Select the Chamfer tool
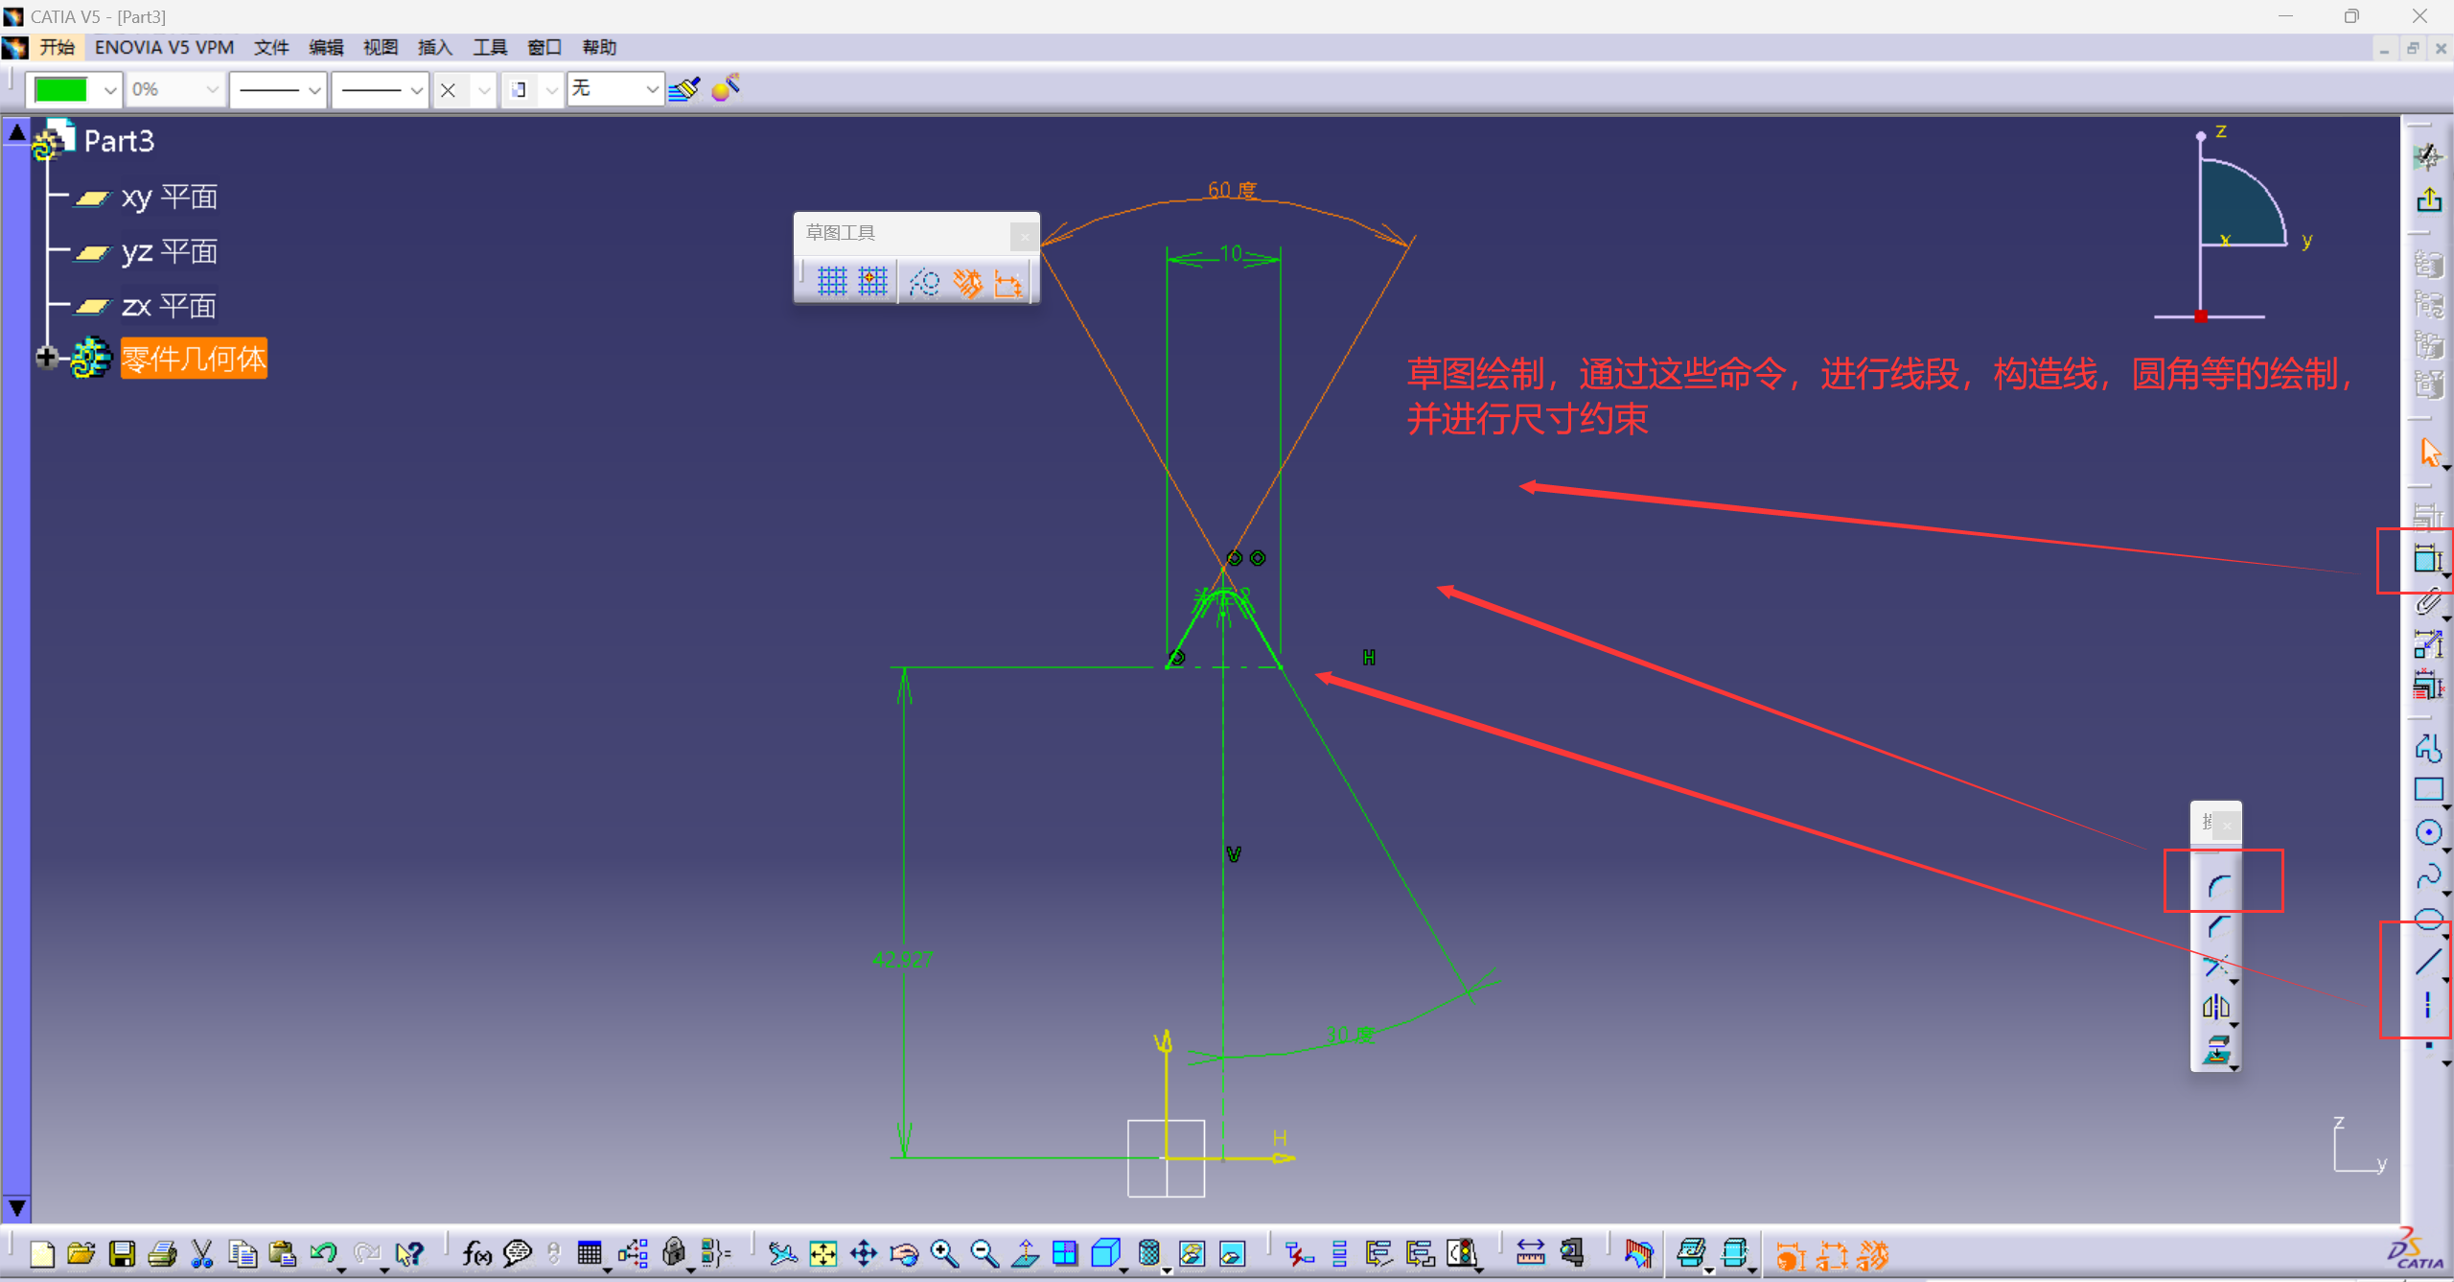Viewport: 2454px width, 1282px height. [x=2217, y=926]
